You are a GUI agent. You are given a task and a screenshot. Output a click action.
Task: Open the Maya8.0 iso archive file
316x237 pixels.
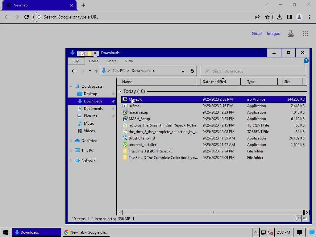[213, 99]
